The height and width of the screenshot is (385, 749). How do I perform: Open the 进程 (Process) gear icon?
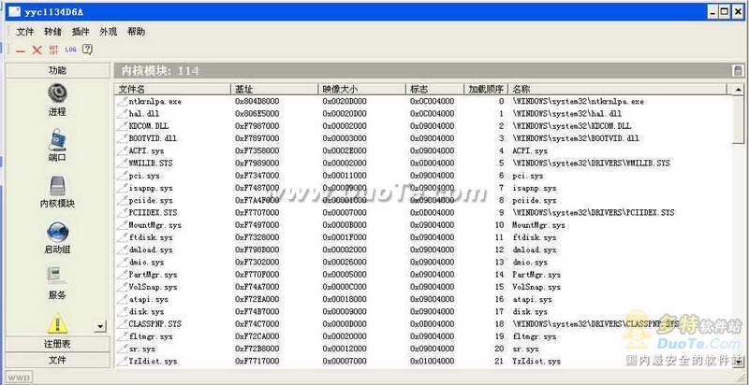(x=57, y=93)
